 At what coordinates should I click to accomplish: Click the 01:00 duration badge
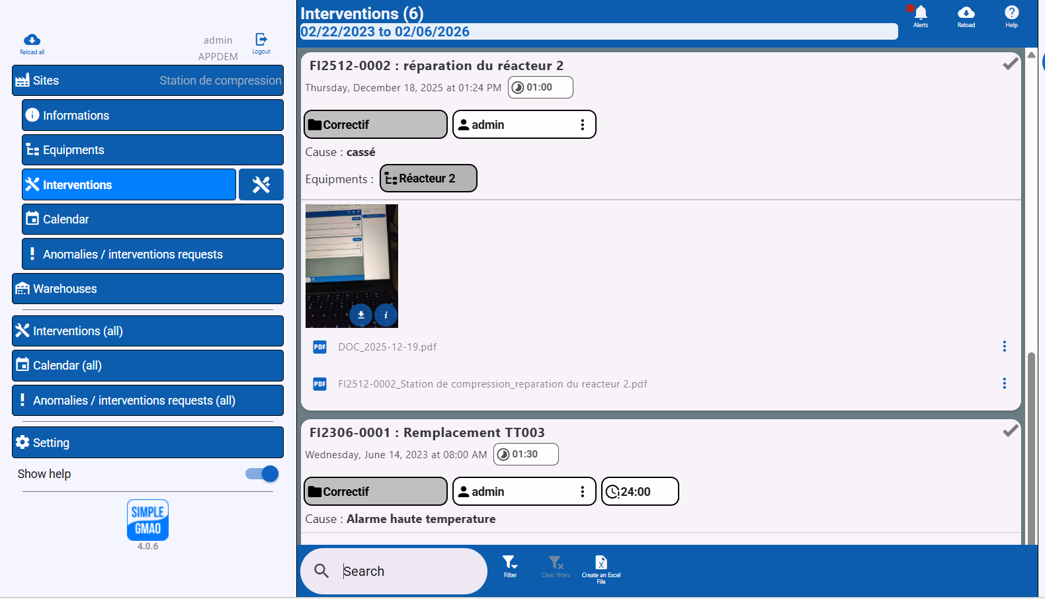(540, 87)
